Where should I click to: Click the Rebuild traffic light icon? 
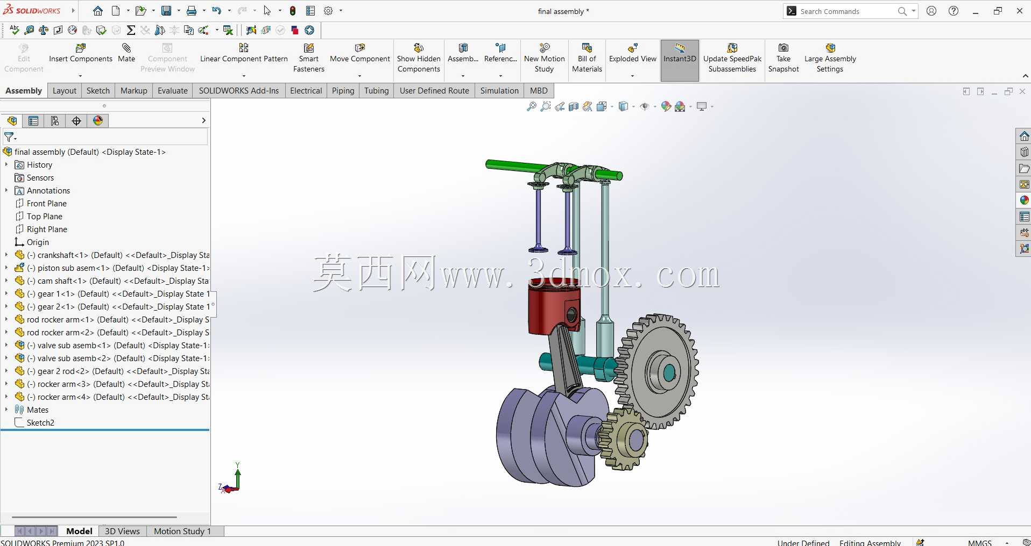pos(293,11)
